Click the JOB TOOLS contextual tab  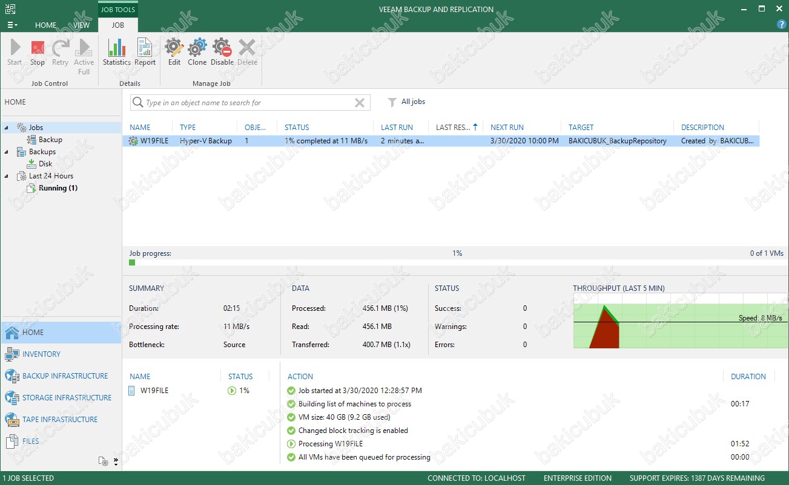(x=118, y=10)
